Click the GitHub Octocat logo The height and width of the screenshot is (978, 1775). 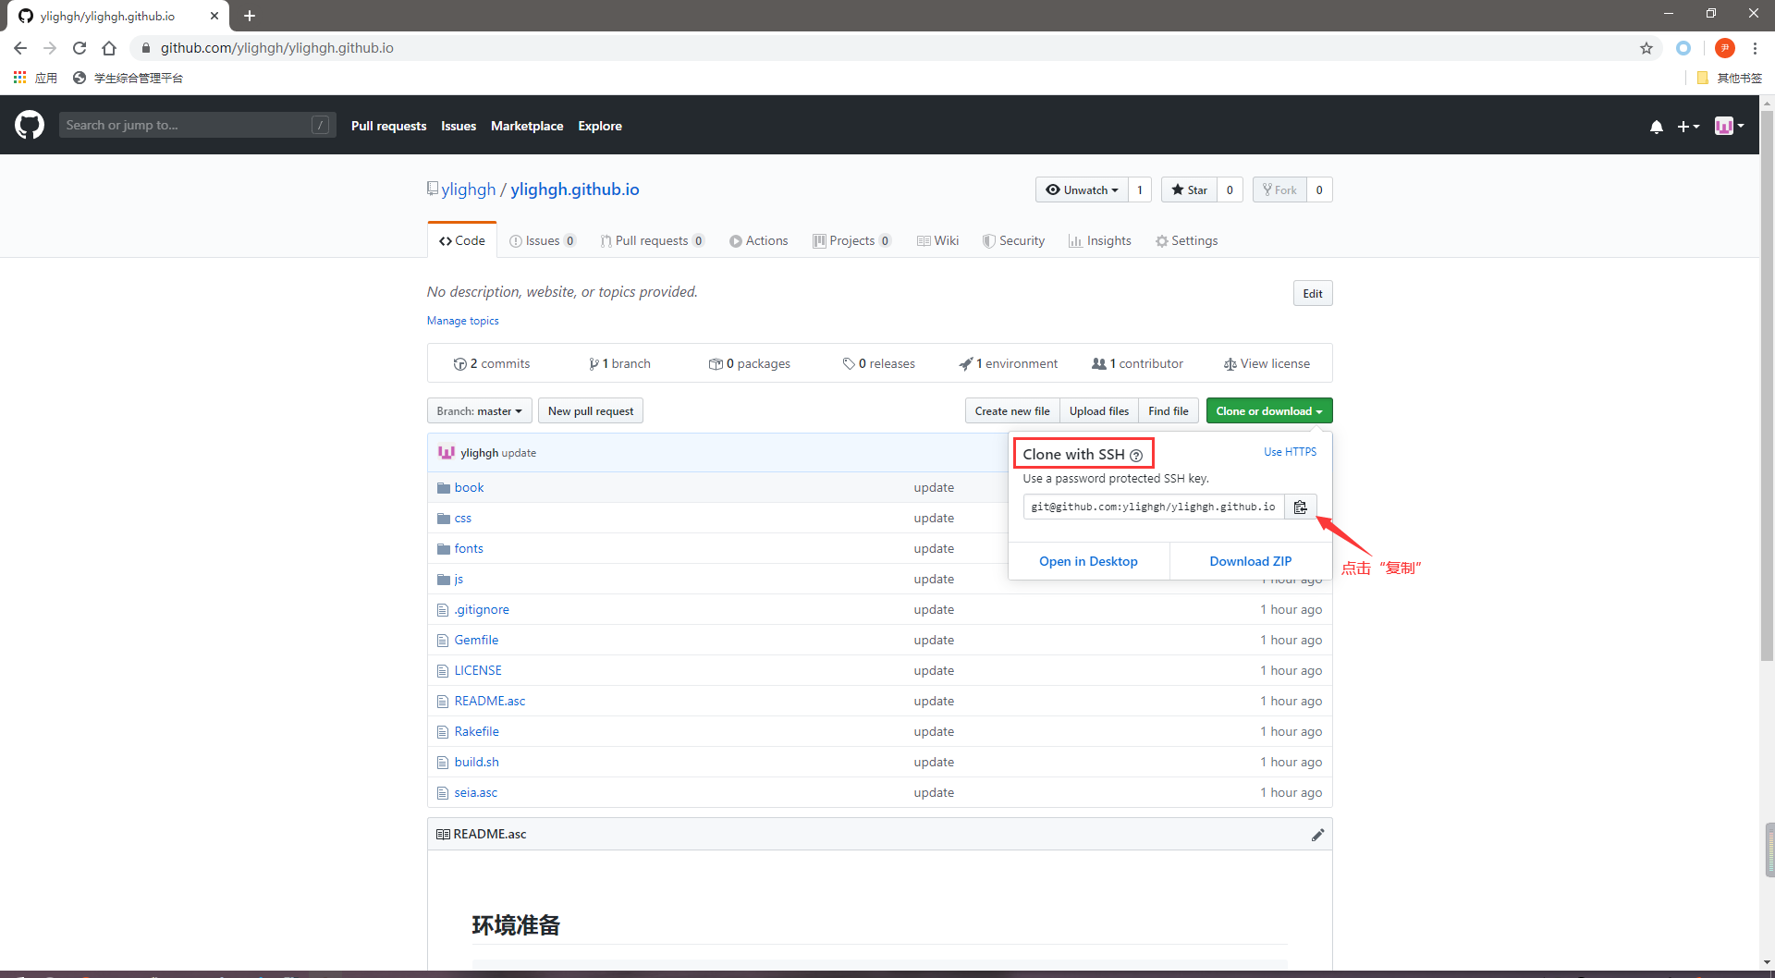(x=30, y=125)
